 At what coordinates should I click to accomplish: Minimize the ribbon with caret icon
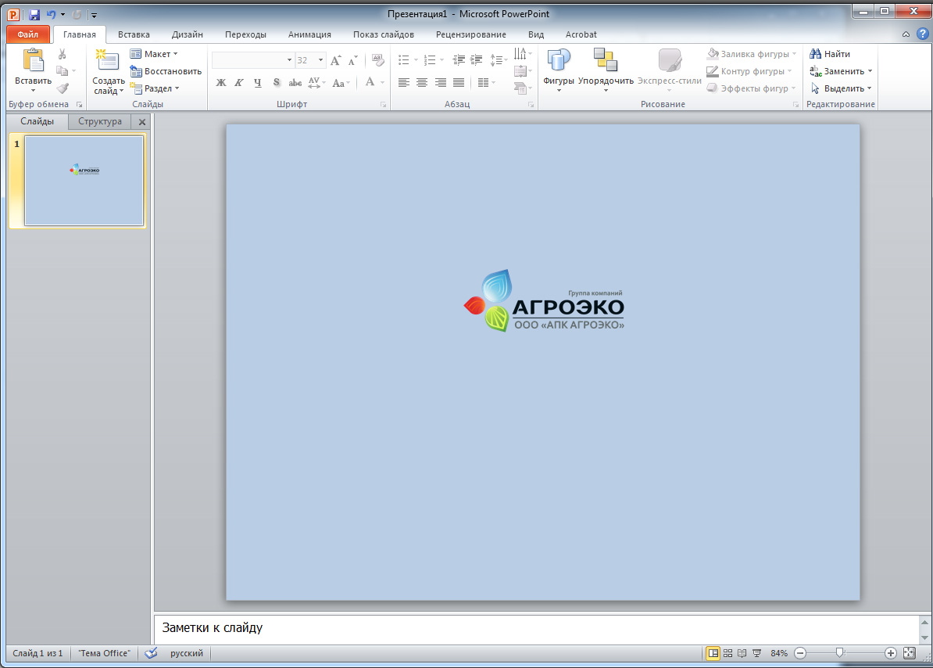pyautogui.click(x=906, y=34)
